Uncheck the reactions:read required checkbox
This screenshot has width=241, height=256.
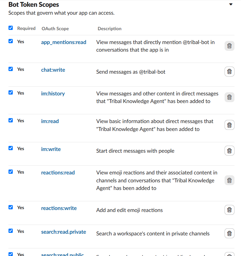(x=11, y=172)
